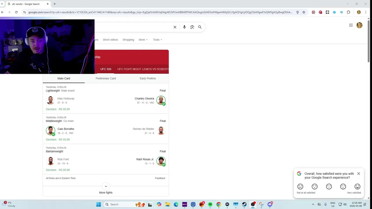Close the Google satisfaction survey popup
The height and width of the screenshot is (209, 372).
[x=359, y=174]
